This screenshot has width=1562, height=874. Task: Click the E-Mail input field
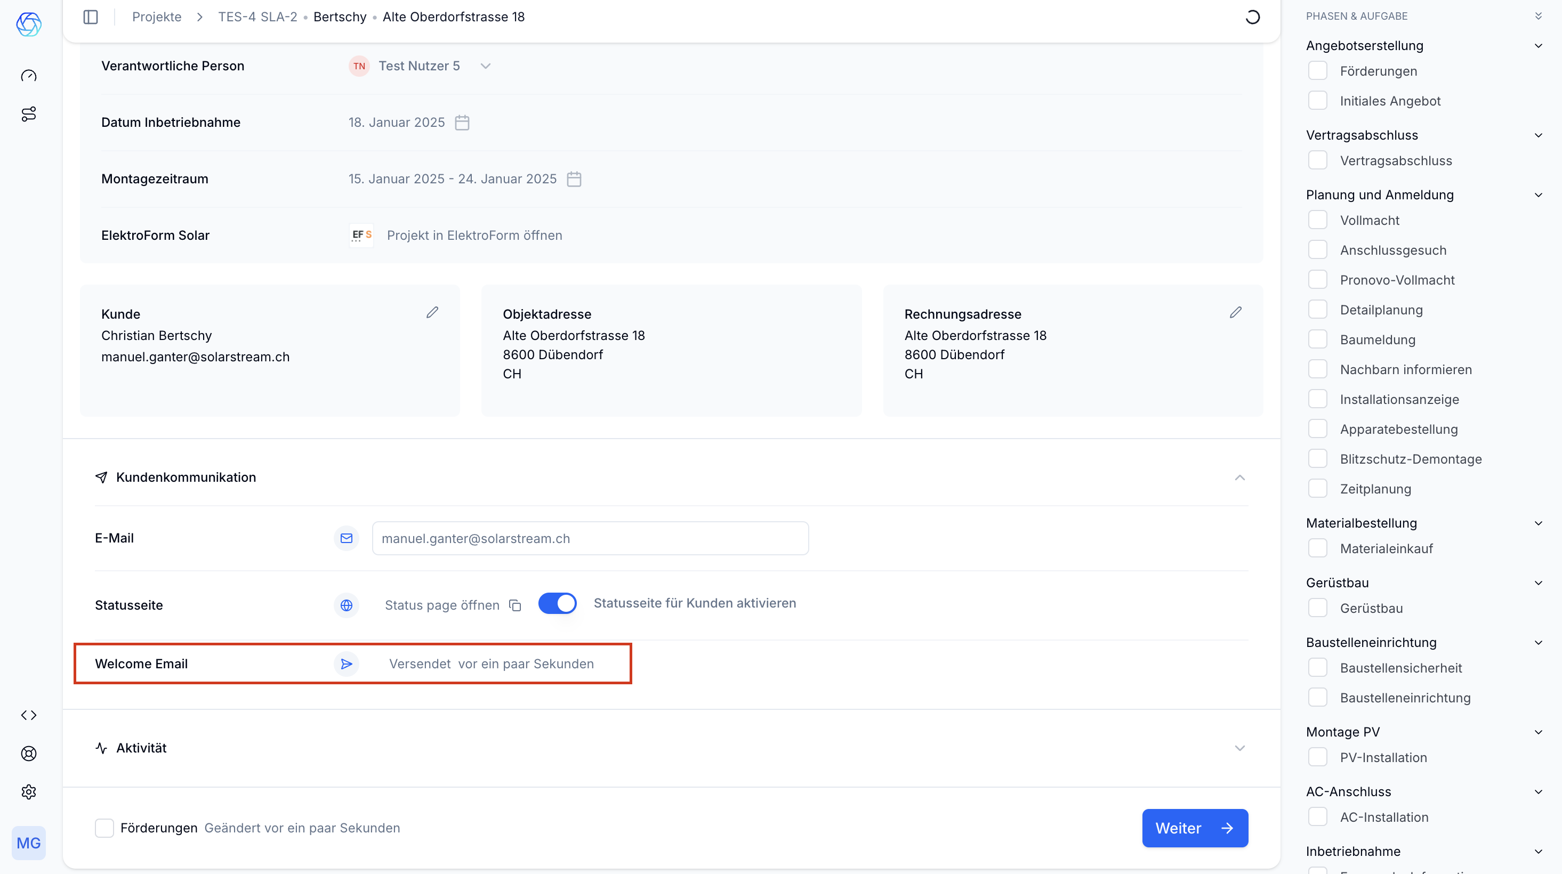click(590, 538)
